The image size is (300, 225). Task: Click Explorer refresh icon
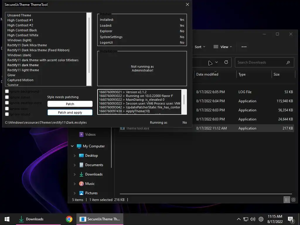point(226,62)
